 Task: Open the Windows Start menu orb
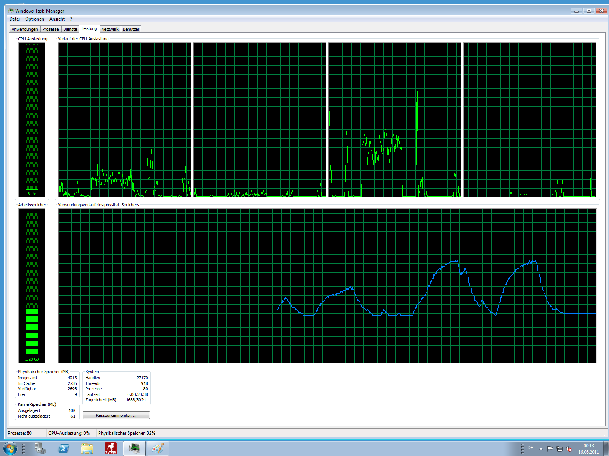(x=10, y=449)
